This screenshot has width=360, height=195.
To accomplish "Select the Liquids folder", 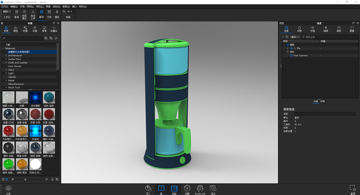I will tap(12, 77).
